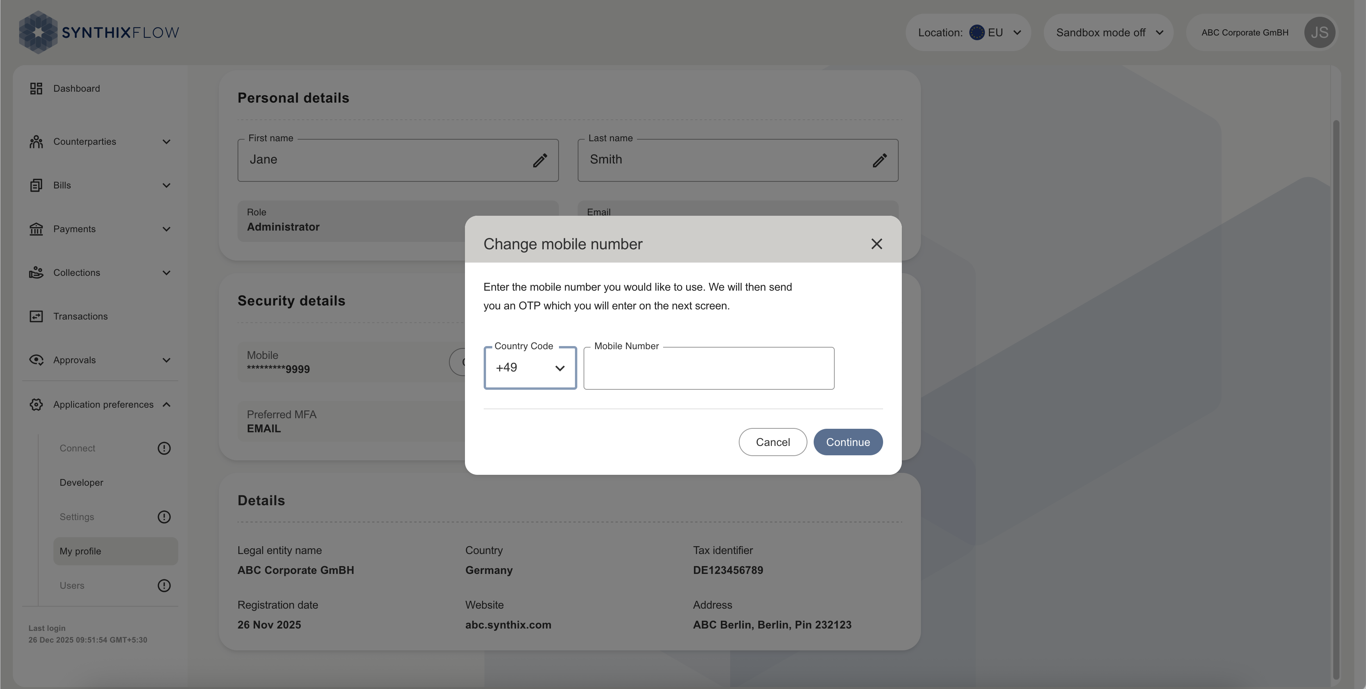The image size is (1366, 689).
Task: Edit First name with pencil icon
Action: coord(540,160)
